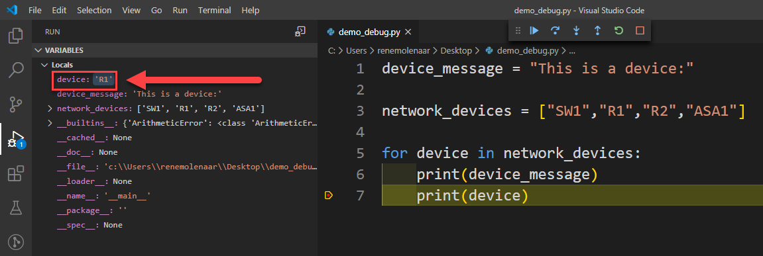Stop the debug session
763x256 pixels.
click(640, 30)
